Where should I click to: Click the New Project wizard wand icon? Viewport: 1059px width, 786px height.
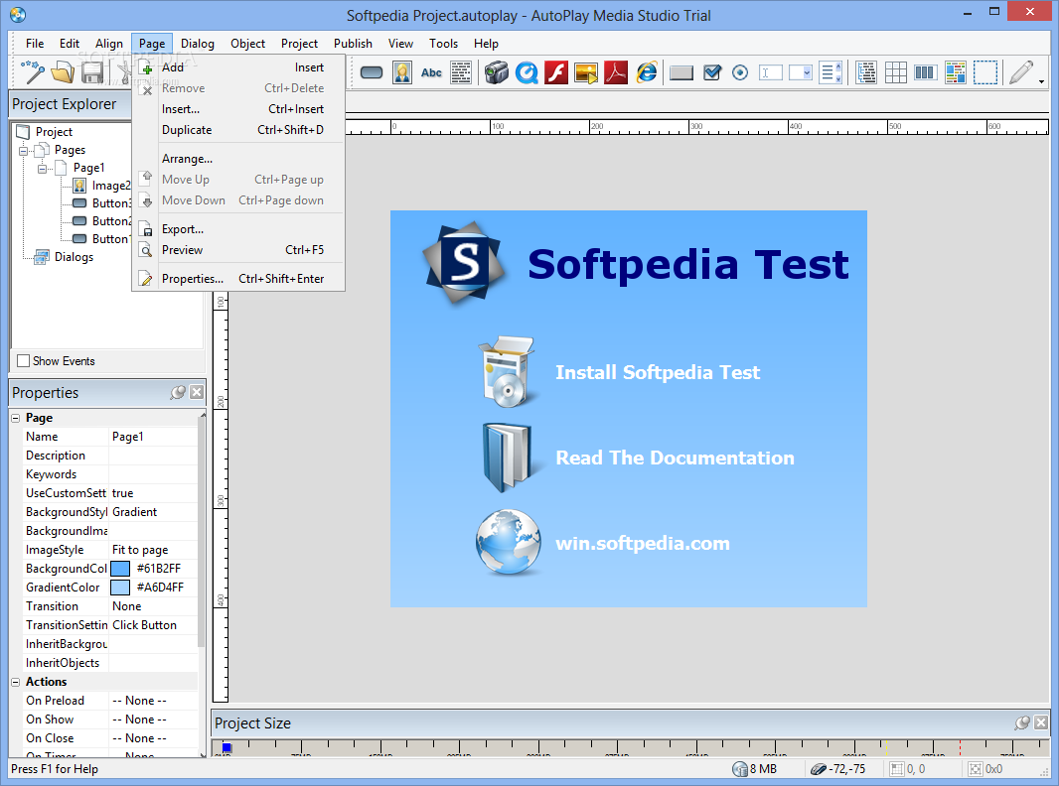(x=33, y=72)
